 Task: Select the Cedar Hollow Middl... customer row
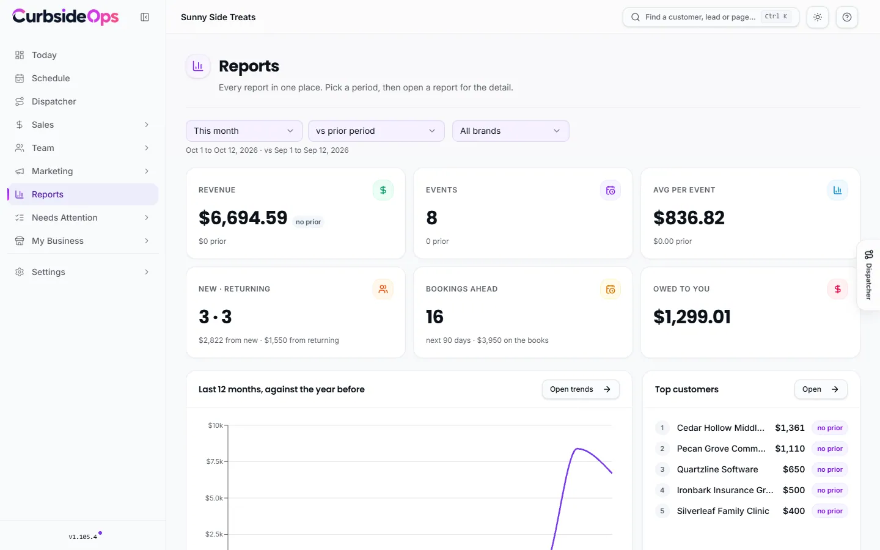pos(751,428)
